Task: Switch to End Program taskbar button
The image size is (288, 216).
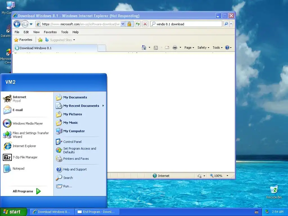Action: coord(97,212)
